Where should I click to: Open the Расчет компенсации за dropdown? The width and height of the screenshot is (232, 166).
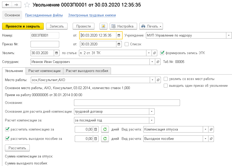coord(152,120)
